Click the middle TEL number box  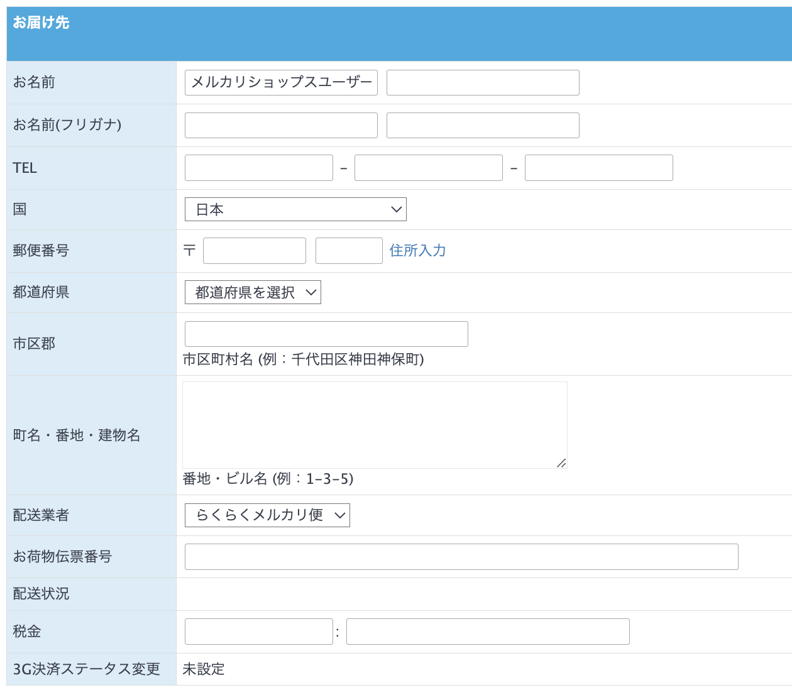click(x=428, y=168)
